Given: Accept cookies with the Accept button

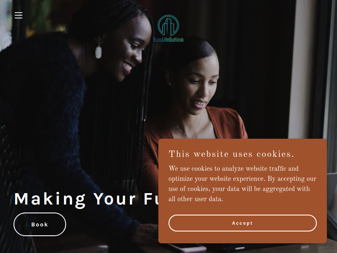Looking at the screenshot, I should (x=243, y=223).
